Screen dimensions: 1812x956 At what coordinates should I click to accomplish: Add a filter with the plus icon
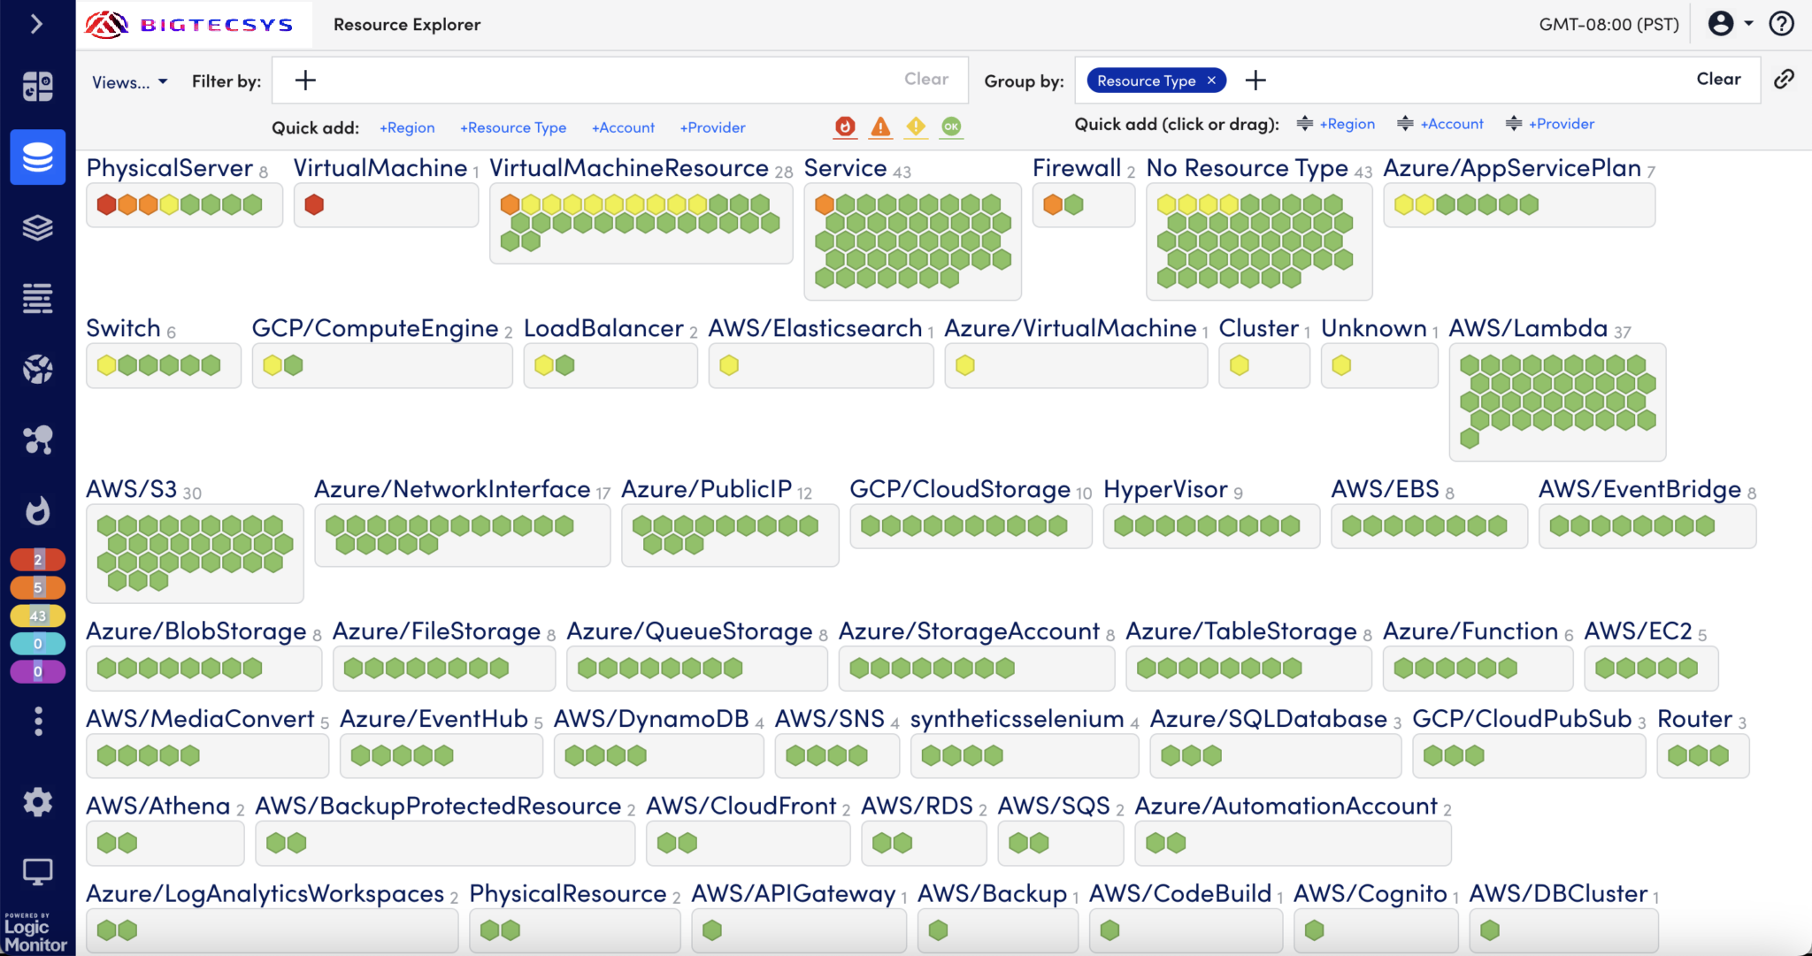click(x=305, y=80)
